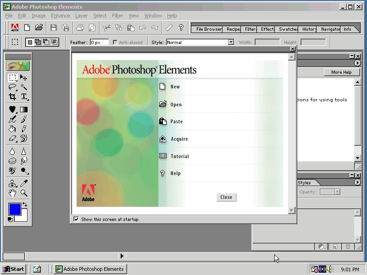Image resolution: width=367 pixels, height=275 pixels.
Task: Switch to the File Browser palette tab
Action: [209, 29]
